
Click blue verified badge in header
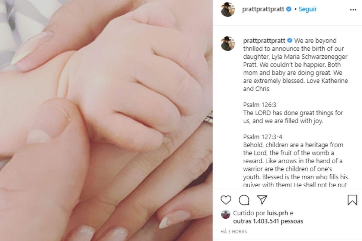[x=289, y=9]
